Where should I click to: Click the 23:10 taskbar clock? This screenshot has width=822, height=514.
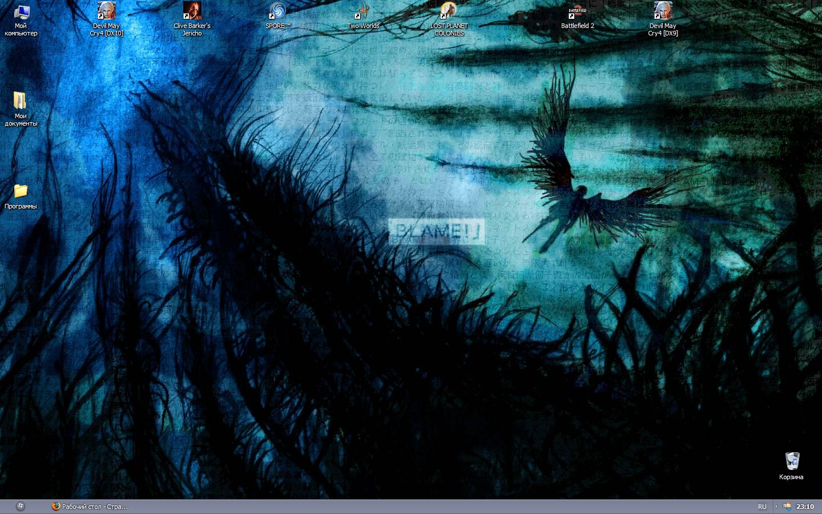(805, 507)
